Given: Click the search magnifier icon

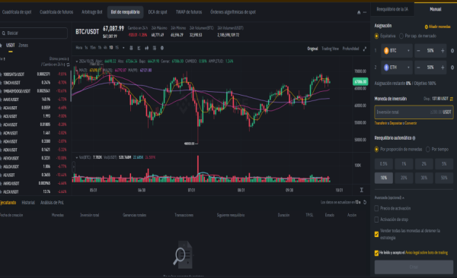Looking at the screenshot, I should [4, 33].
